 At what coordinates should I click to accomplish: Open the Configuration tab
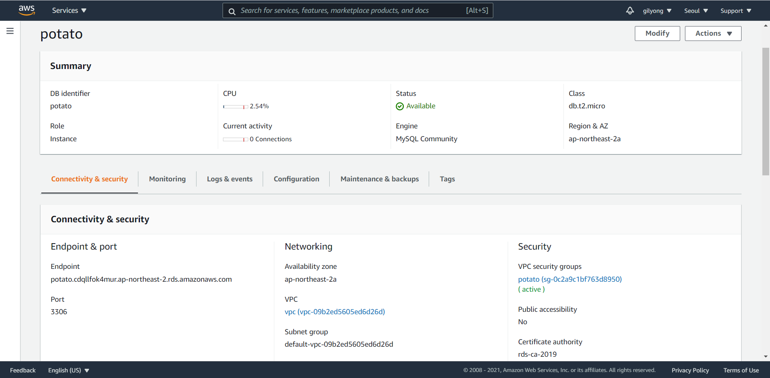point(296,179)
